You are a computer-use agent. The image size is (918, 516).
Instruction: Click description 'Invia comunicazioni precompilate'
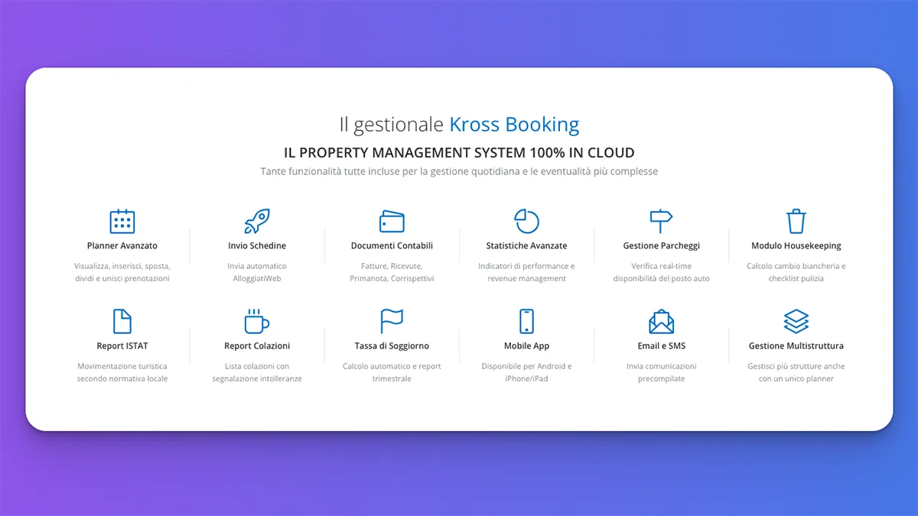(661, 372)
